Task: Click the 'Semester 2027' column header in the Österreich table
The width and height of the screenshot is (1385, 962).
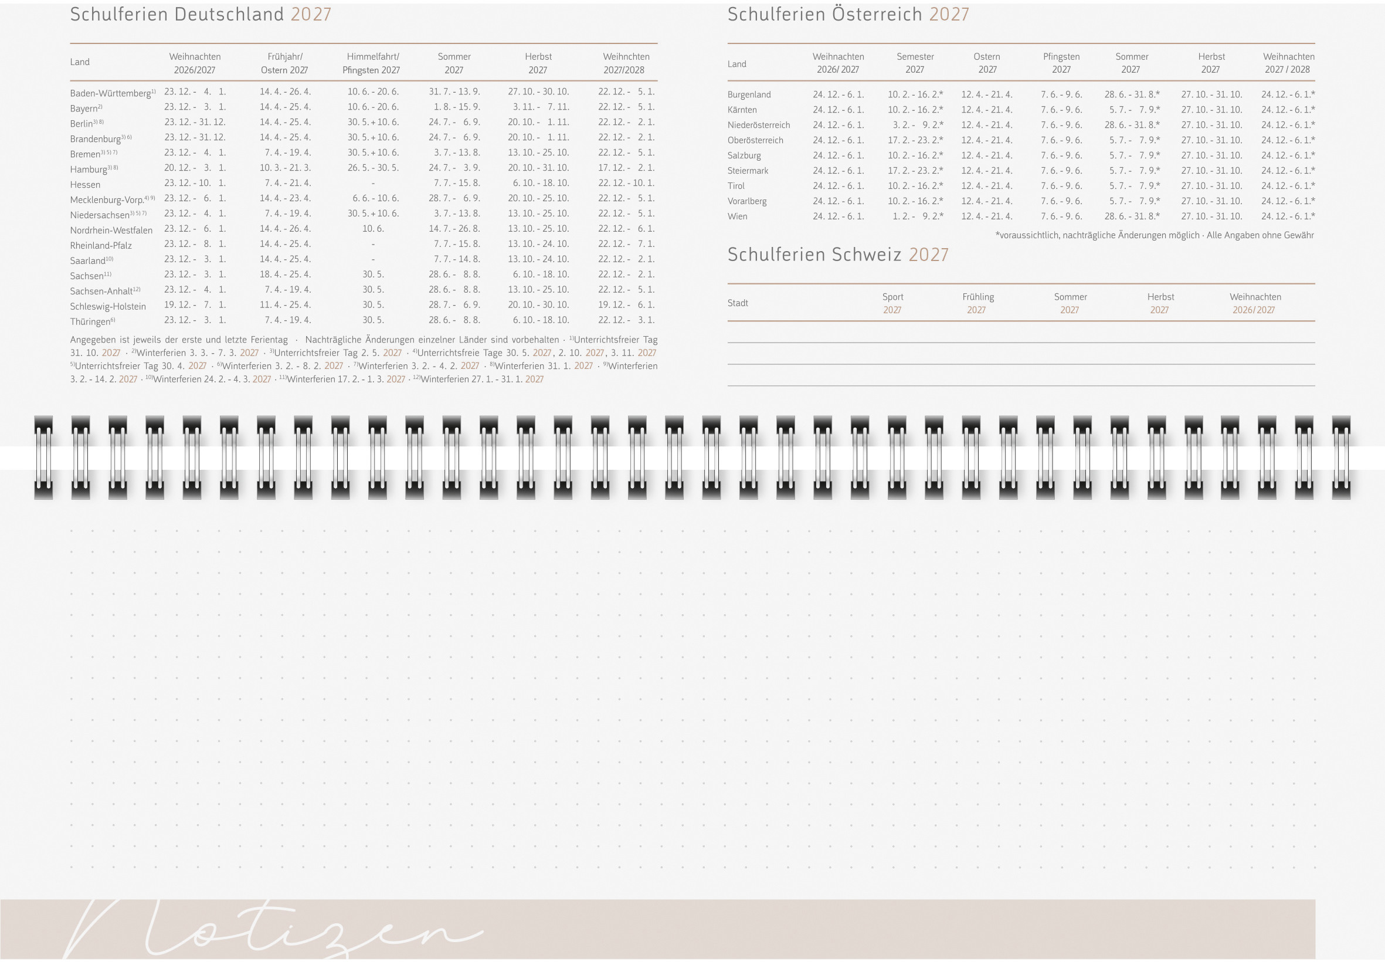Action: pos(915,63)
